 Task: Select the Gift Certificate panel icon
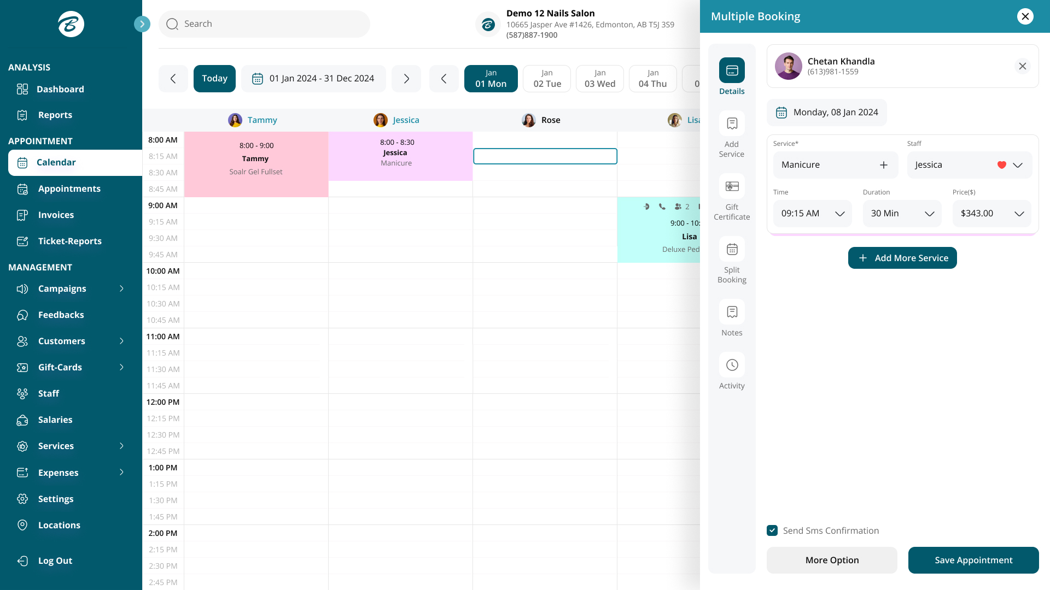click(732, 186)
